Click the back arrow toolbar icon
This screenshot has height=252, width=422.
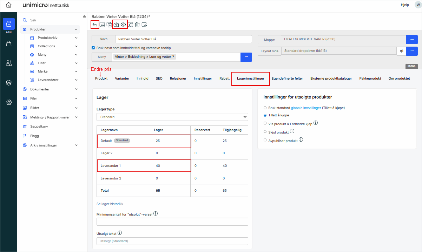(x=95, y=25)
